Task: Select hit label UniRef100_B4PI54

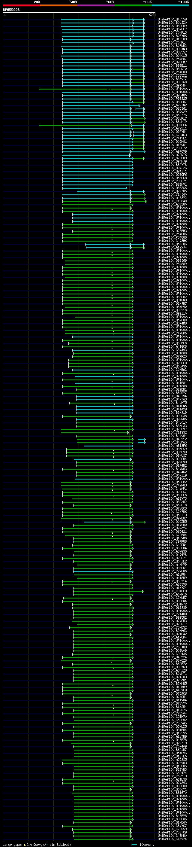Action: pos(172,396)
